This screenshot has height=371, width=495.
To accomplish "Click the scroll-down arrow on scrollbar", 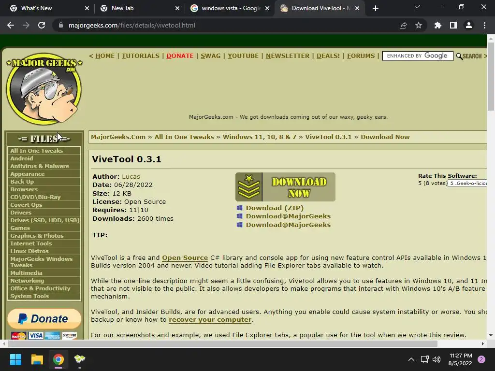I will pos(491,335).
